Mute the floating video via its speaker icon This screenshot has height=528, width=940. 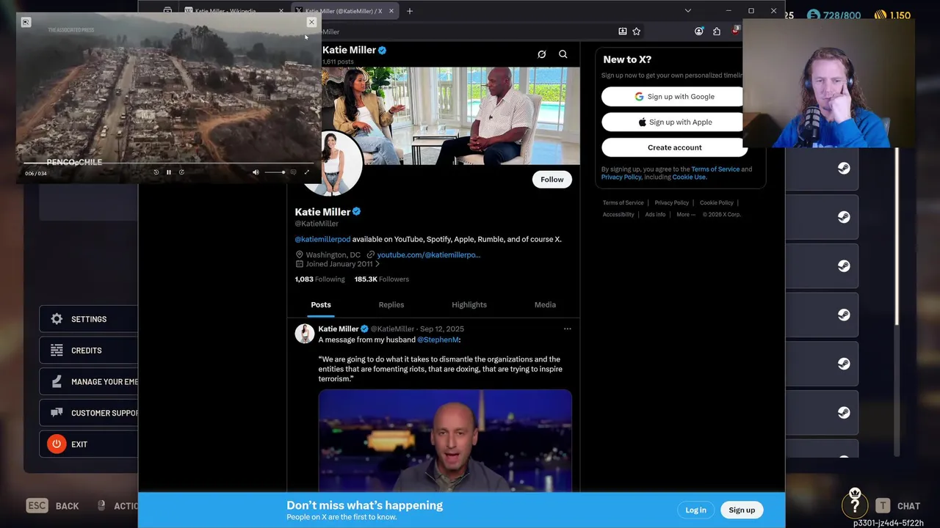[256, 172]
